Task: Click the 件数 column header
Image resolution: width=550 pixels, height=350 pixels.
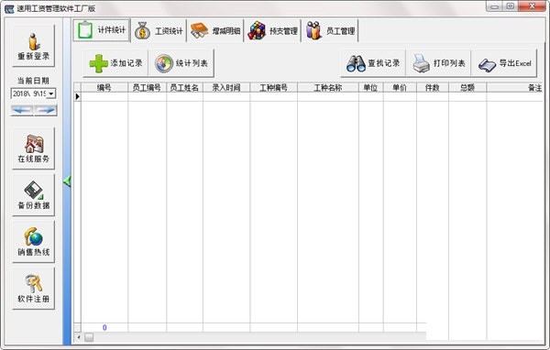Action: (433, 88)
